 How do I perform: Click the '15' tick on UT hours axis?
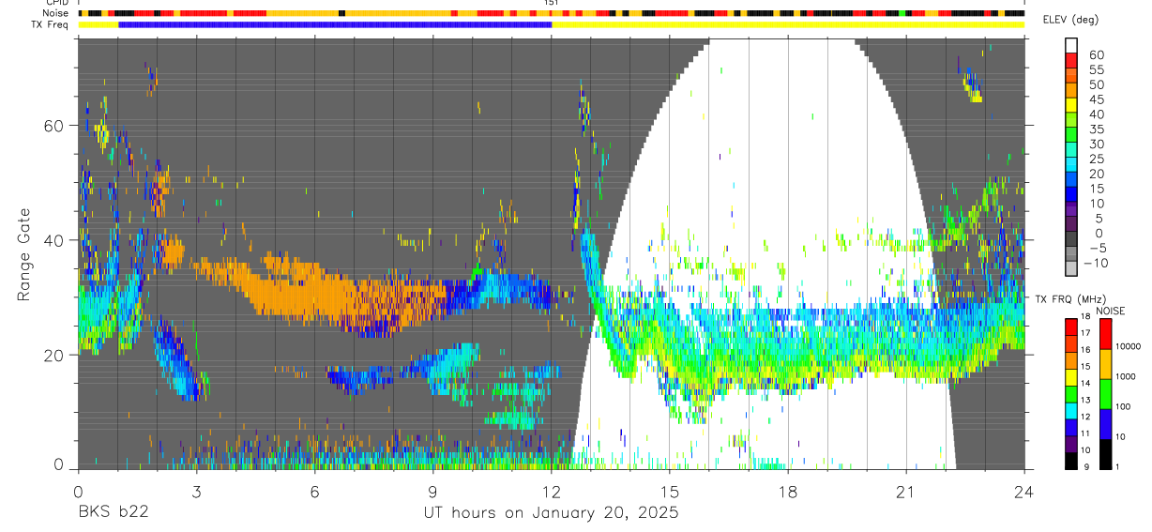tap(670, 491)
